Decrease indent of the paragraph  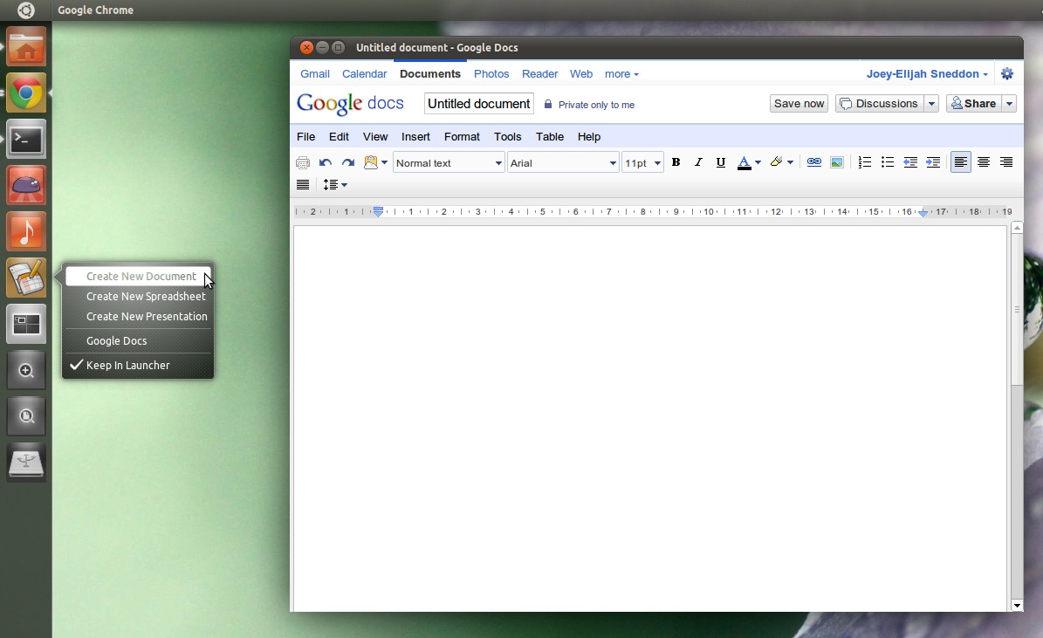[910, 162]
